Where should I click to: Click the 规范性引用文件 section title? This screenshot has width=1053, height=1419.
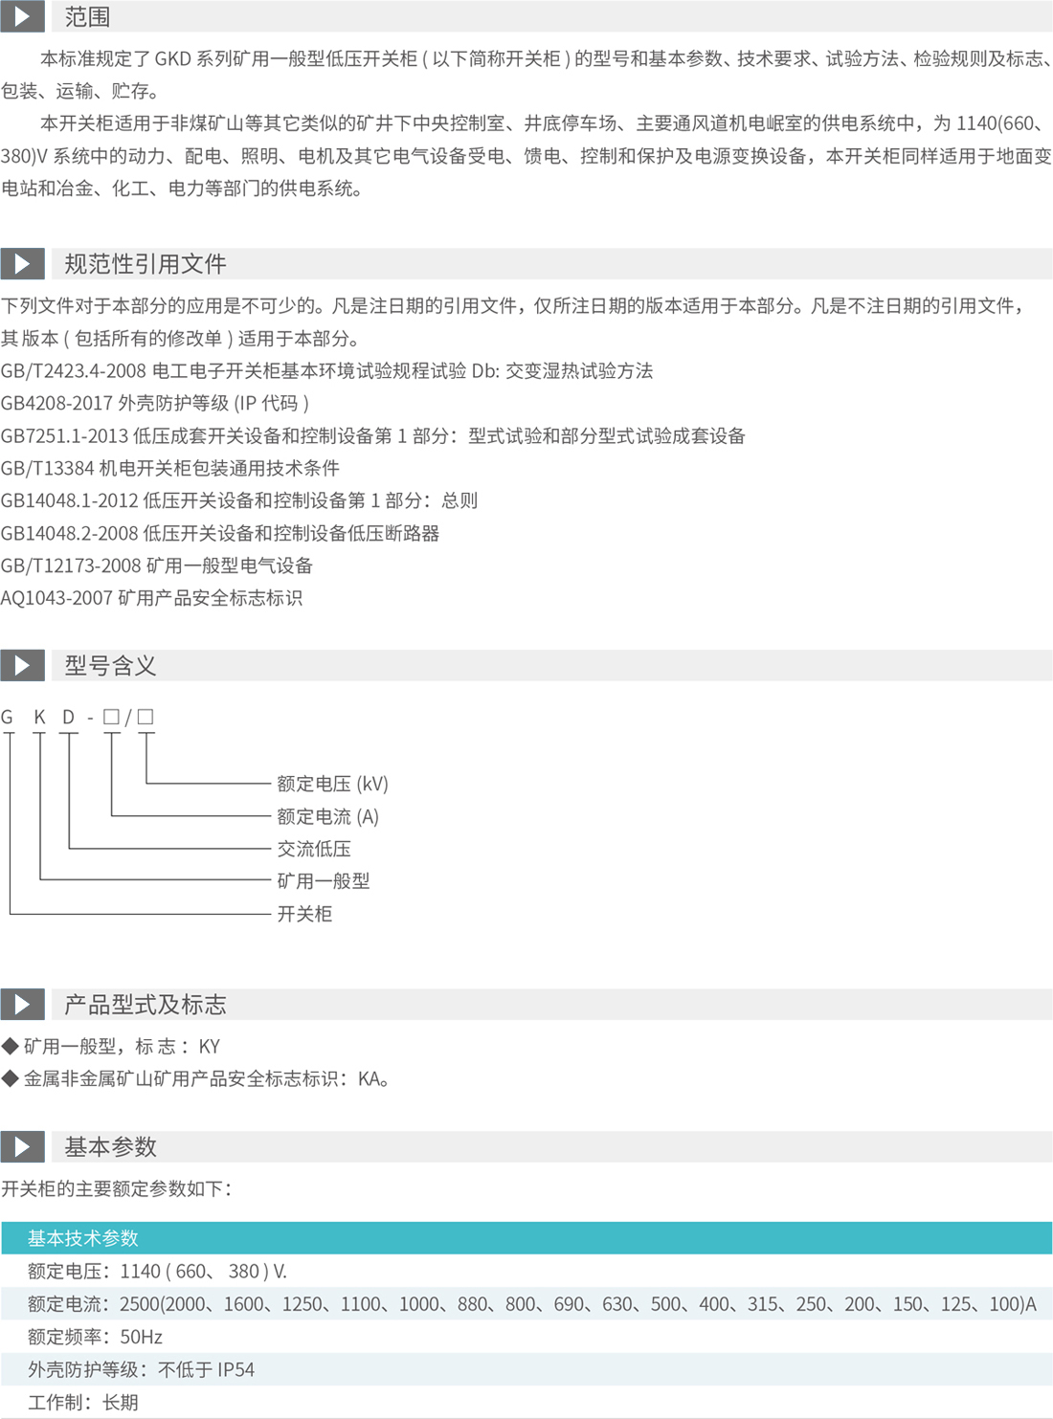[x=146, y=264]
